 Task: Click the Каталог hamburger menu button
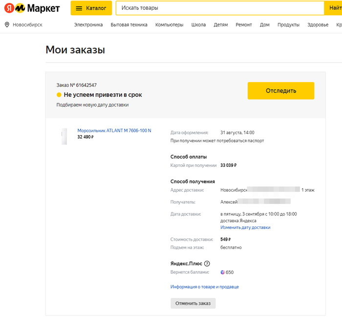[x=91, y=8]
